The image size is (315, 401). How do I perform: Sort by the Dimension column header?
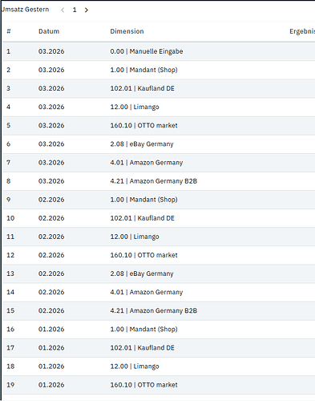[x=127, y=31]
